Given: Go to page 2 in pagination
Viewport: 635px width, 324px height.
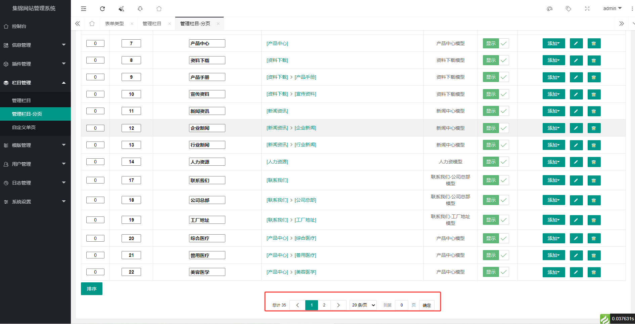Looking at the screenshot, I should point(324,305).
